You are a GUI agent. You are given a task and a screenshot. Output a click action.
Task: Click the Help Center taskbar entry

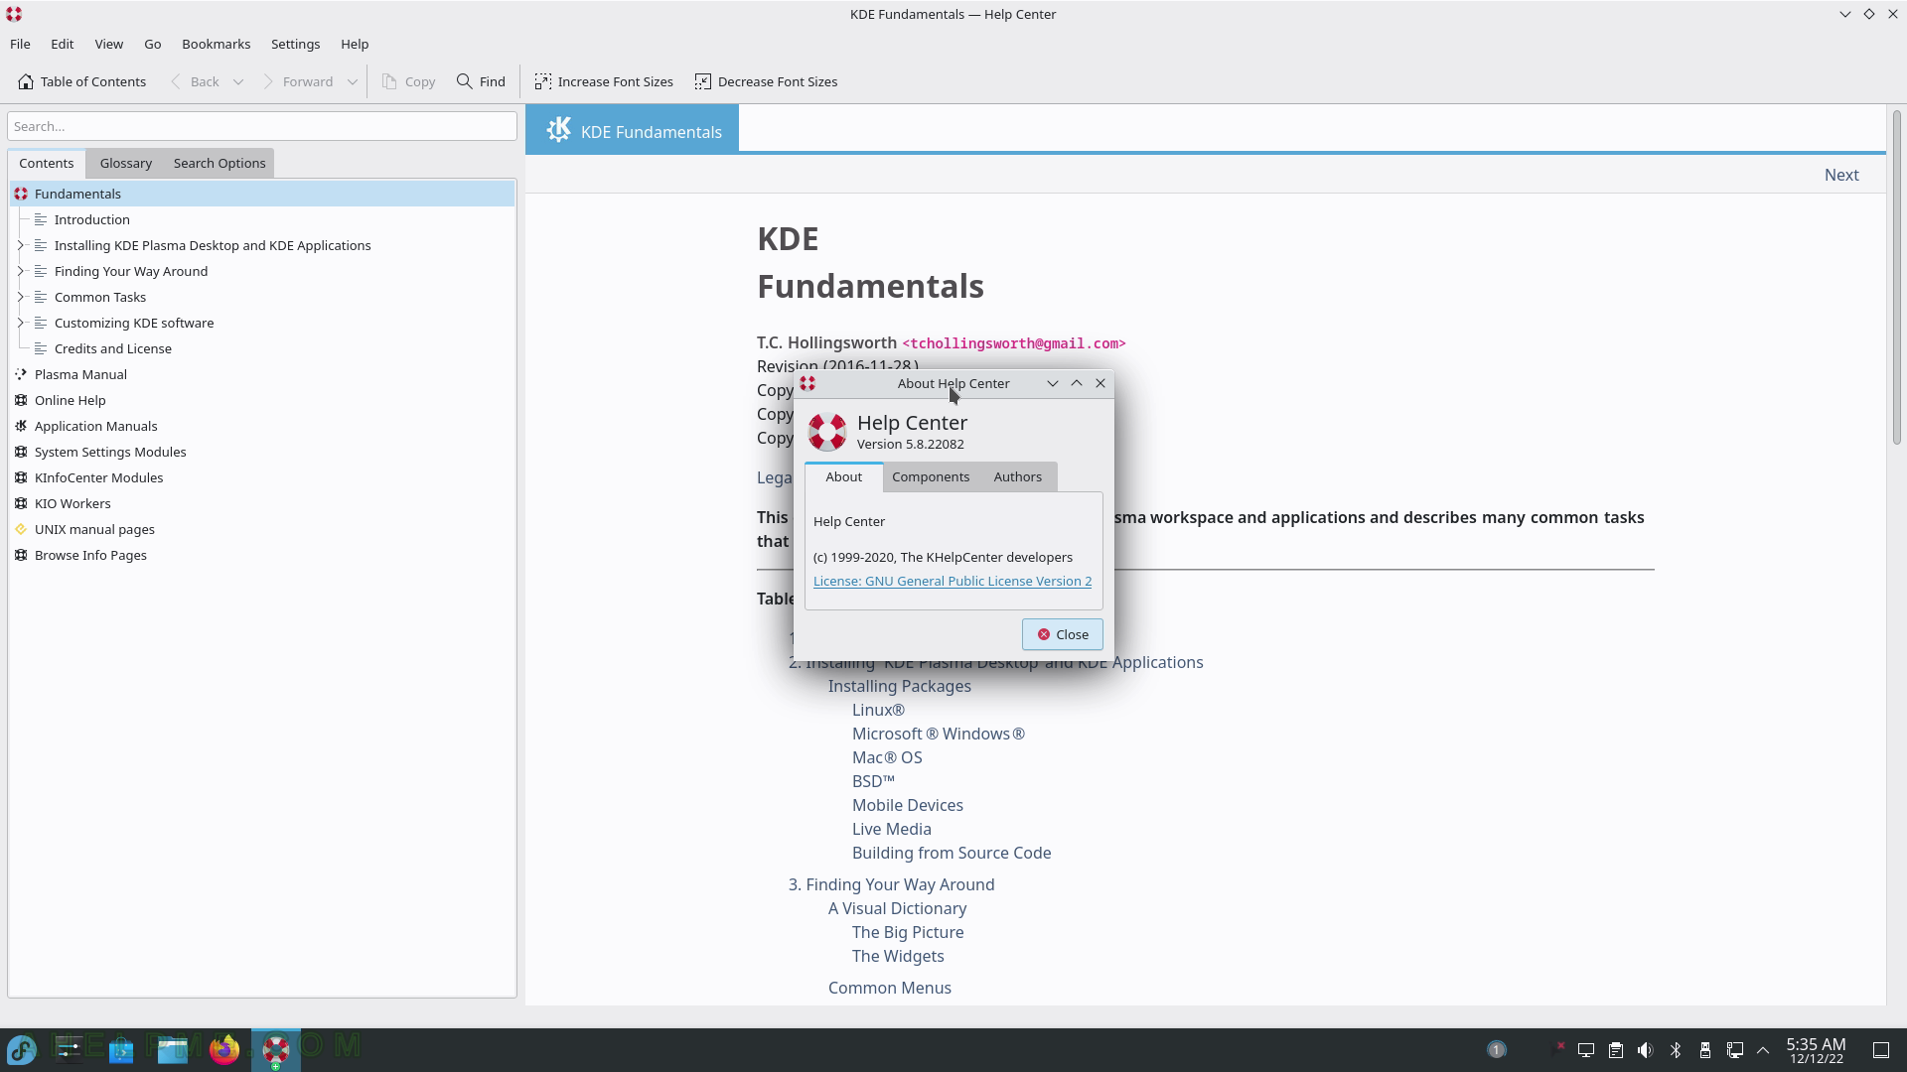[275, 1049]
